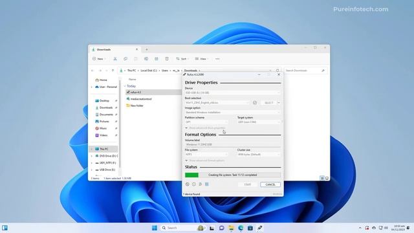Viewport: 414px width, 233px height.
Task: Open the Image option dropdown
Action: point(232,112)
